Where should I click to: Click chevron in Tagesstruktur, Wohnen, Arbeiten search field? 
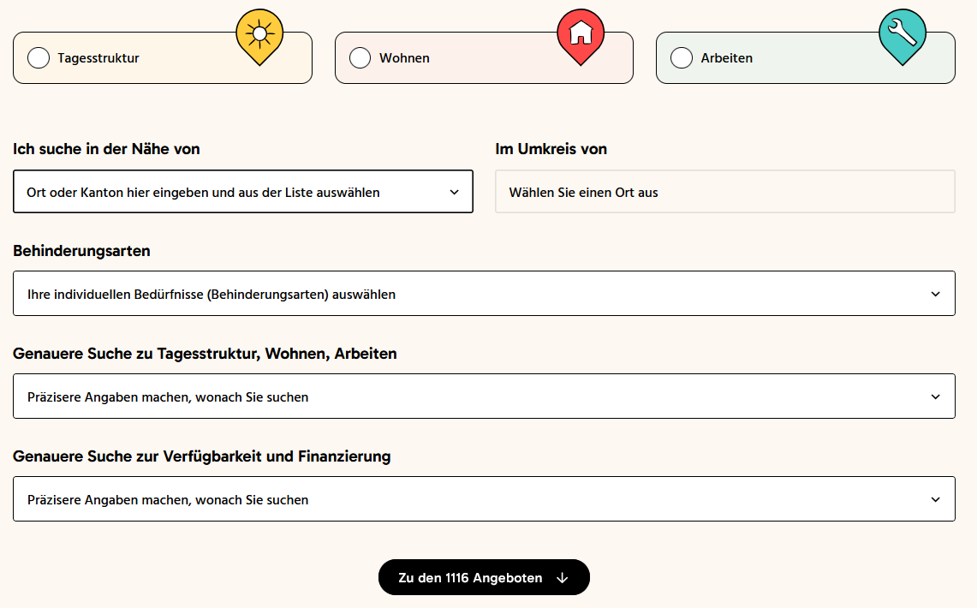point(935,396)
